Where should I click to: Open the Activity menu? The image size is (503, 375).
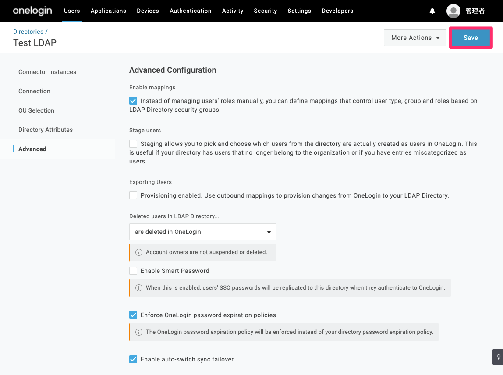pos(233,11)
